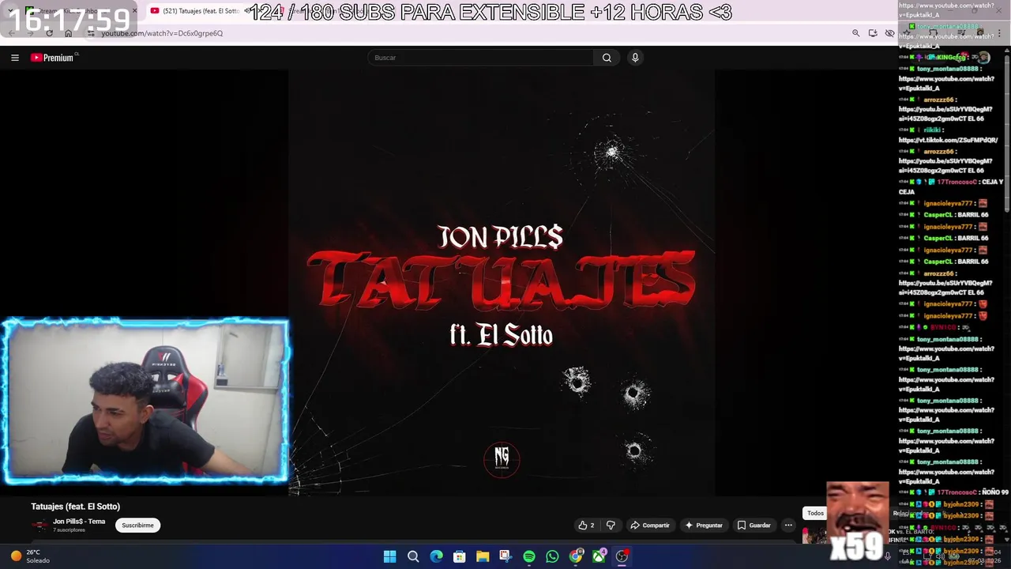Launch Microsoft Edge from taskbar

[436, 556]
